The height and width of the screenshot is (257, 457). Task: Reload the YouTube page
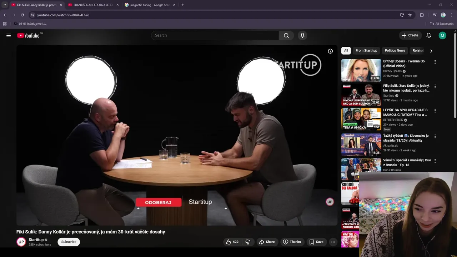[22, 15]
